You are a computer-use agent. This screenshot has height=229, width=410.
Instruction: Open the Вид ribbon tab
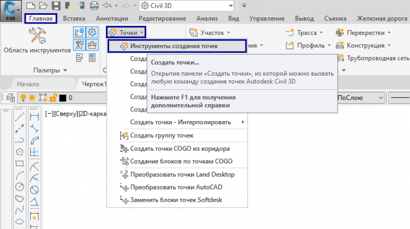234,18
